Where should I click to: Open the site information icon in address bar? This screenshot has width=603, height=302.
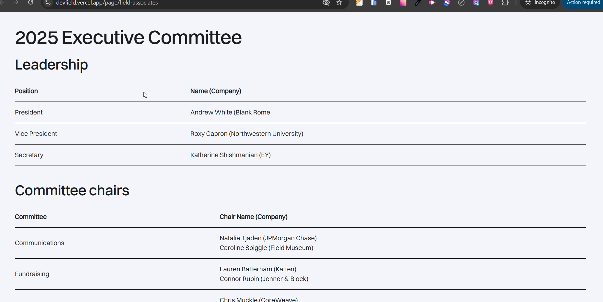[x=48, y=3]
